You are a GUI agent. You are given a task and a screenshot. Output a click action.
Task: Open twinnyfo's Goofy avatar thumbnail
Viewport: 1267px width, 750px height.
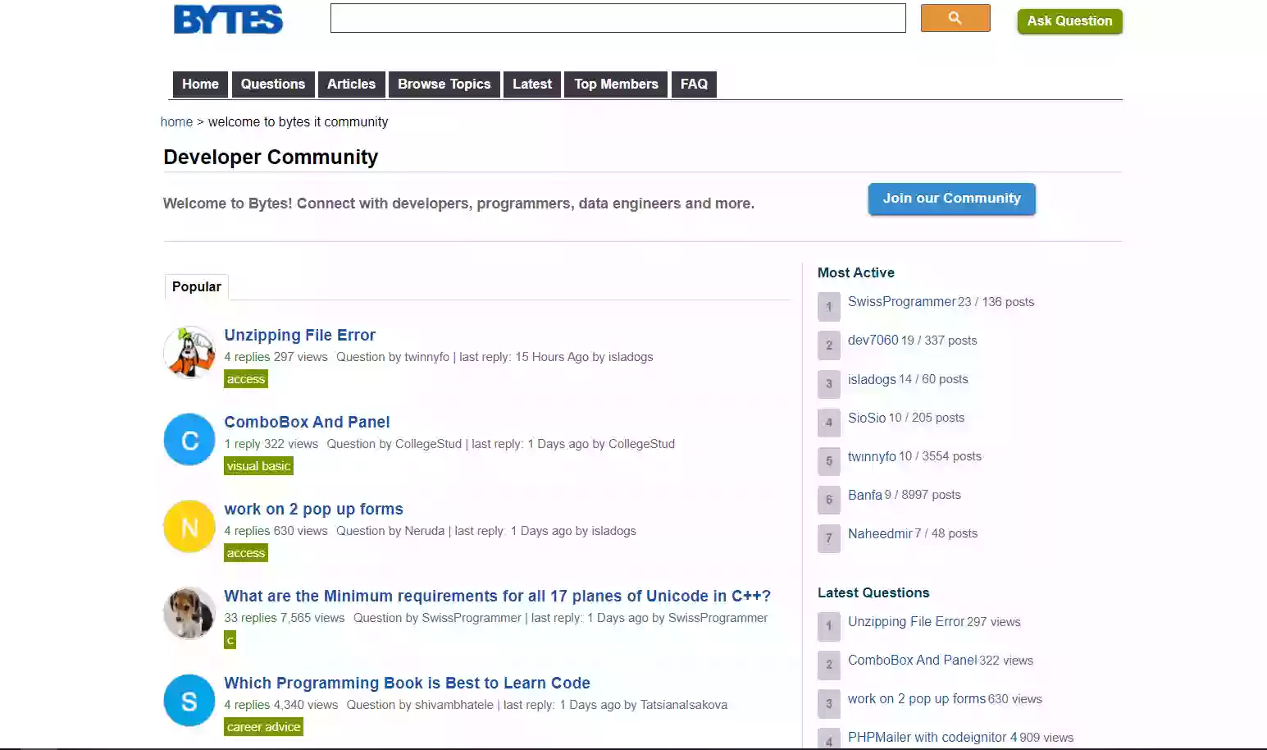pos(189,353)
